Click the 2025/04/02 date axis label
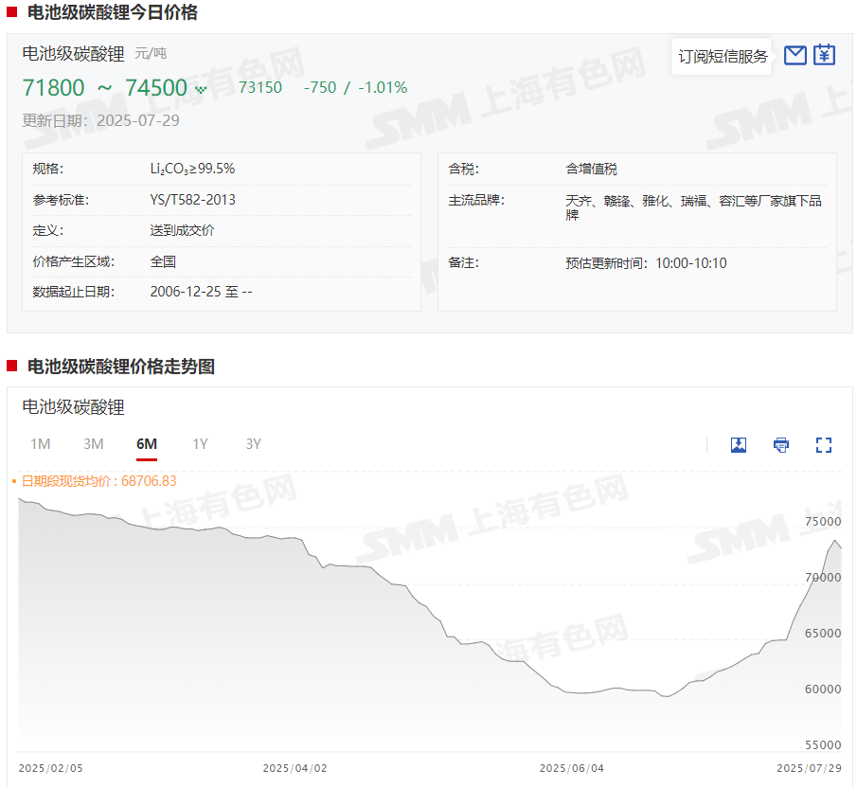 [x=295, y=768]
